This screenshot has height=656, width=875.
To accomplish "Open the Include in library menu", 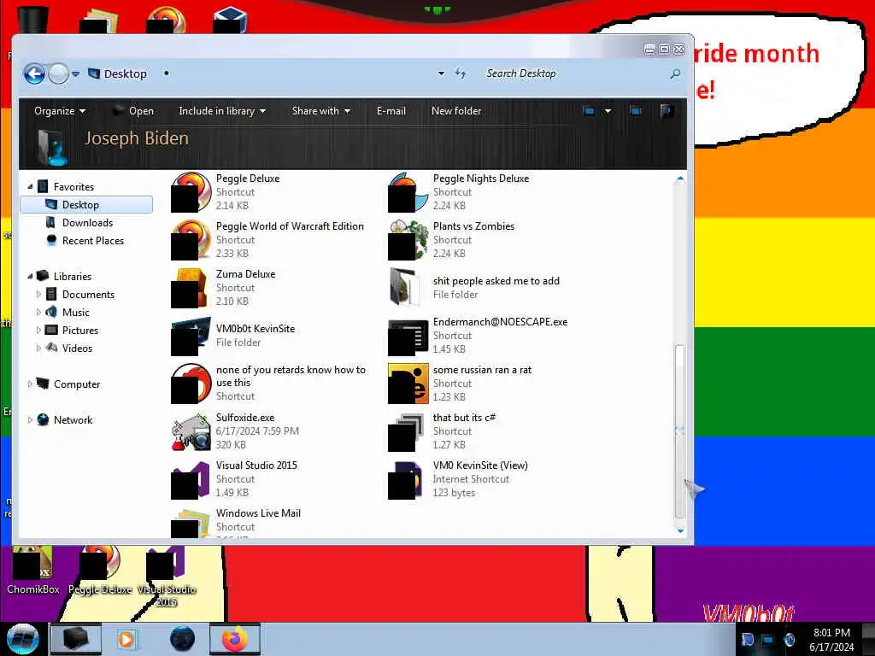I will [x=222, y=111].
